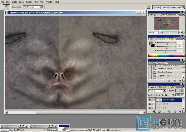
Task: Click the R value field showing 137
Action: pyautogui.click(x=179, y=43)
